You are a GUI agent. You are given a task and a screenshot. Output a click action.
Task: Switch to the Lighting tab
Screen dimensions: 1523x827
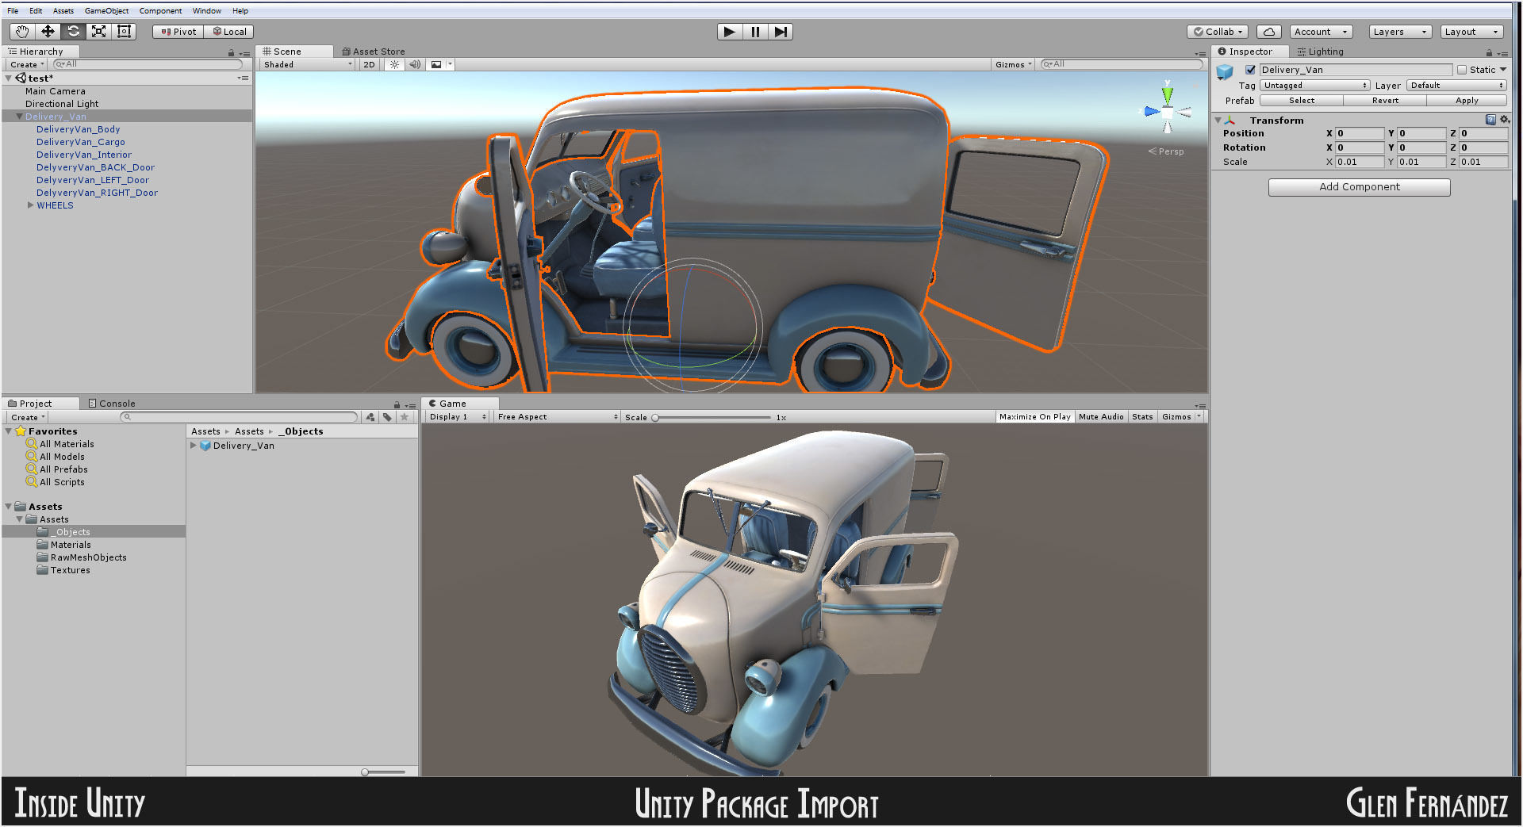(x=1320, y=52)
